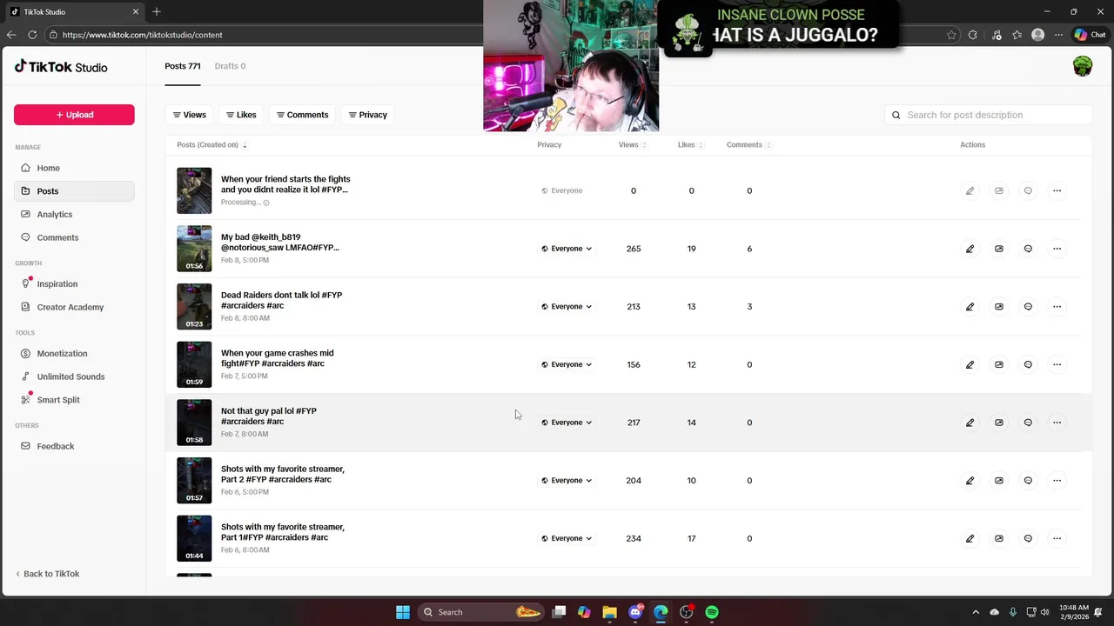Open privacy dropdown for "Shots... Part 1" post
This screenshot has height=626, width=1114.
[567, 538]
